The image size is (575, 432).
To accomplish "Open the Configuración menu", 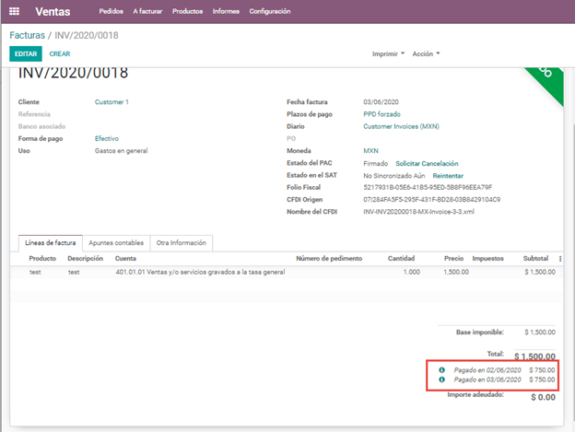I will tap(269, 11).
